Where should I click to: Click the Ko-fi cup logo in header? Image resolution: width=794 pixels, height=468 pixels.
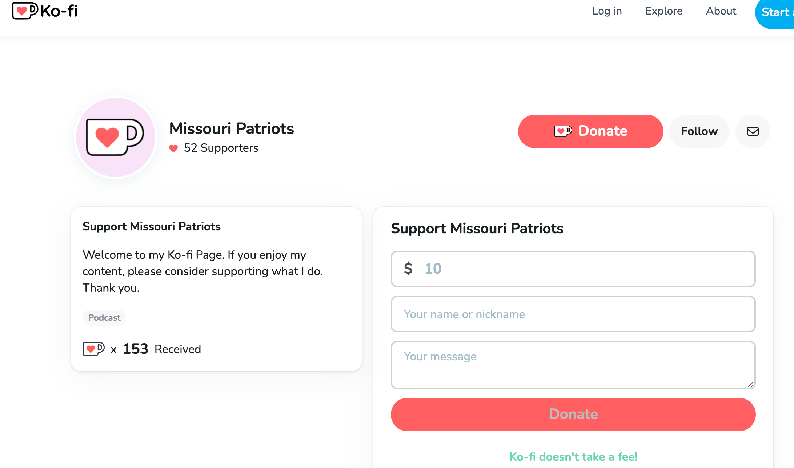pos(25,11)
